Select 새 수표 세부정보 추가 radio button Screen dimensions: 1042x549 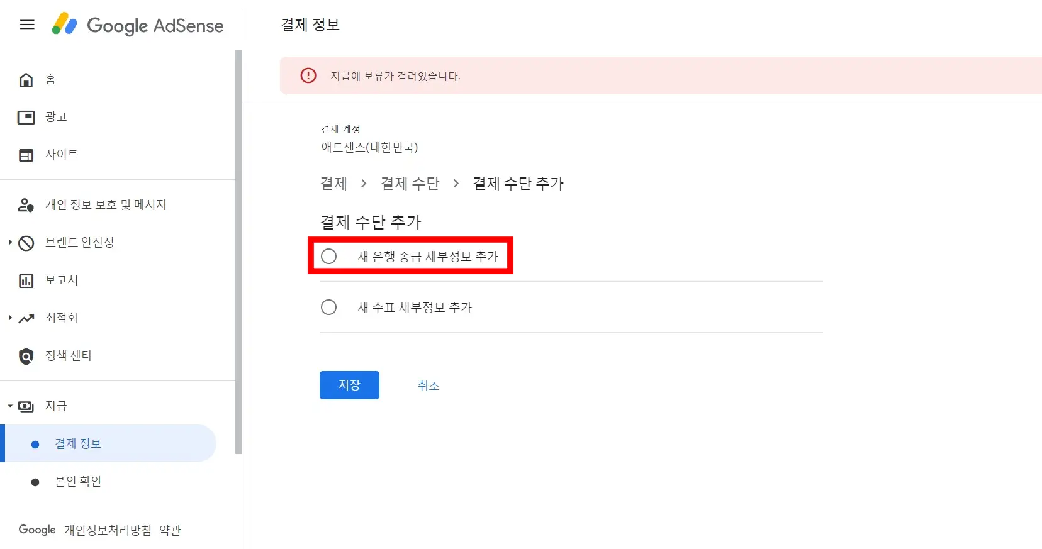[x=328, y=307]
